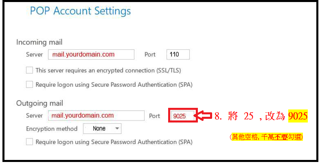Click the yellow-highlighted 9025 annotation
The width and height of the screenshot is (320, 164).
(x=298, y=116)
